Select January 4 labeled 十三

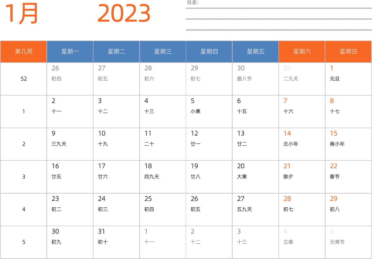(x=163, y=112)
